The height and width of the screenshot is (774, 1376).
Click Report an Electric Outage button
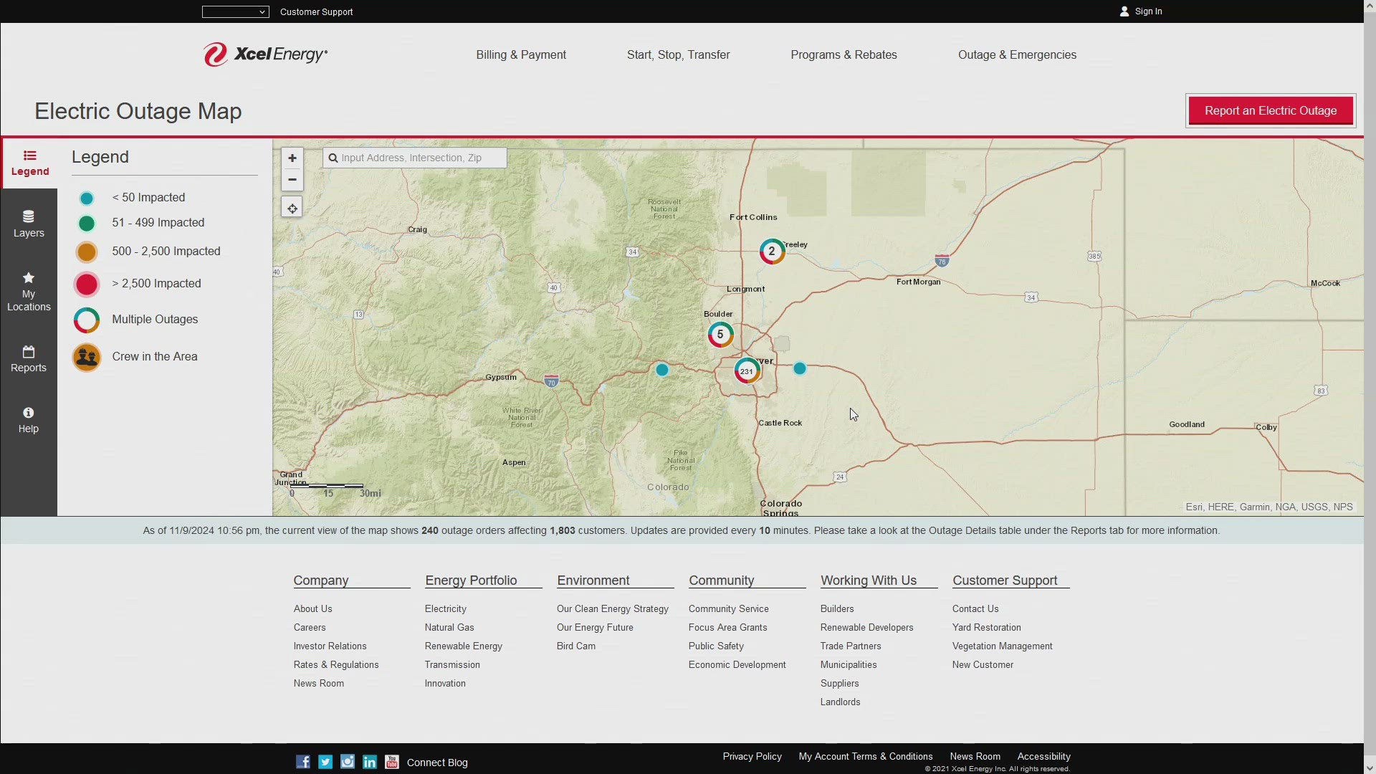(x=1270, y=110)
